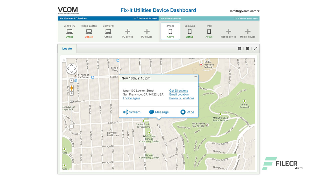Click the Locate again link

tap(131, 98)
